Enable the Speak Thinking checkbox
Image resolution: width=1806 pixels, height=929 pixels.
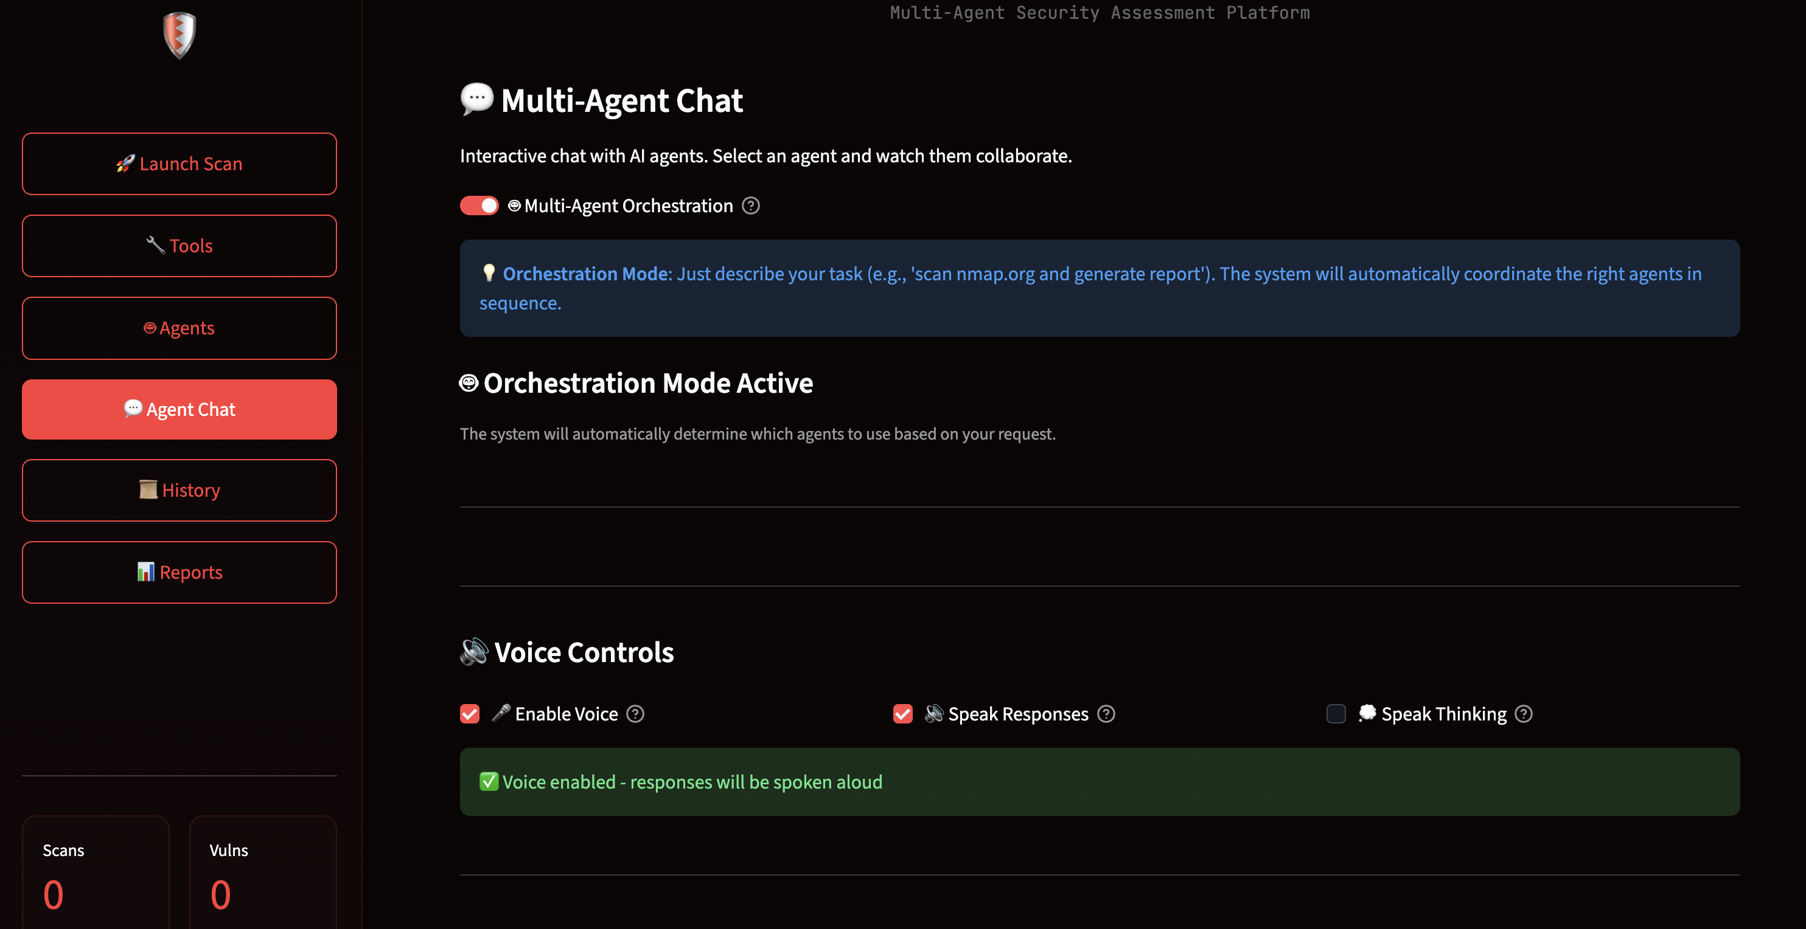1336,714
